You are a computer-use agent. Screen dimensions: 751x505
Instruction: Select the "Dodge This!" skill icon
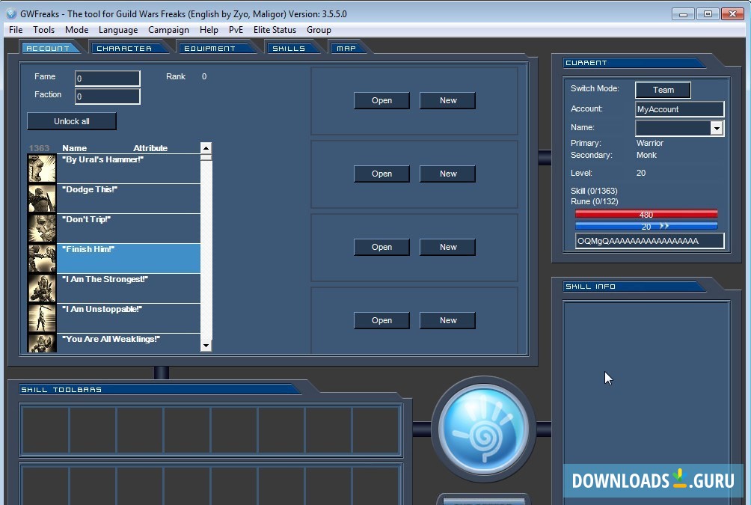[42, 198]
